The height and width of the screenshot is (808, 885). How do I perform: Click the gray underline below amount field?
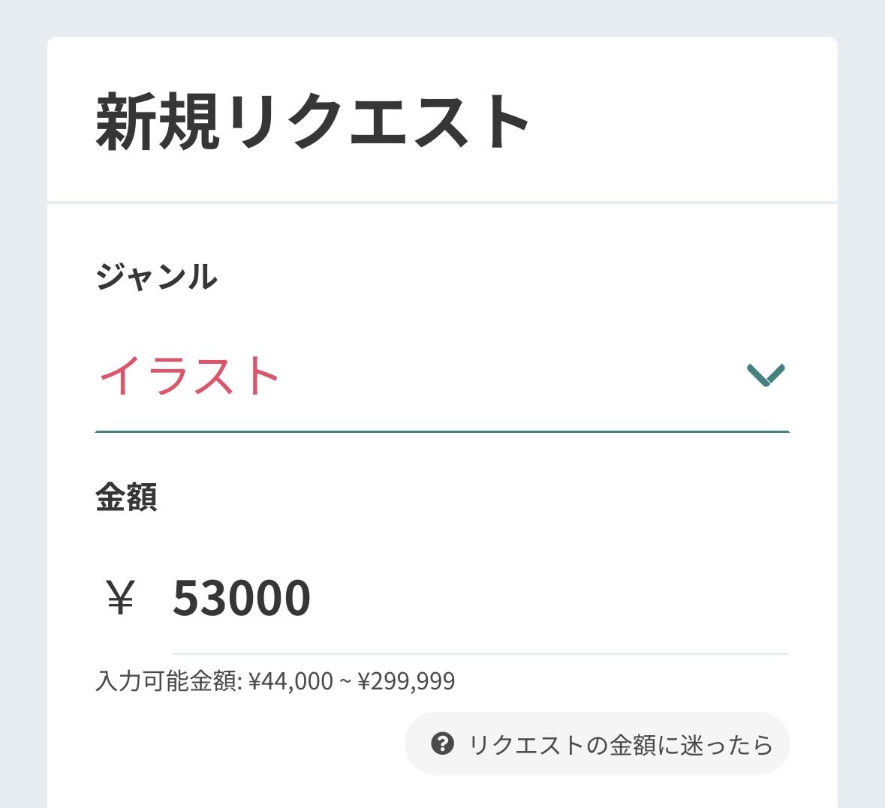480,653
